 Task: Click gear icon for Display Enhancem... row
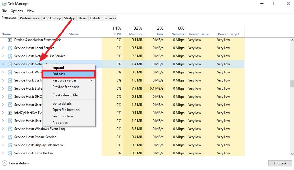pyautogui.click(x=10, y=145)
